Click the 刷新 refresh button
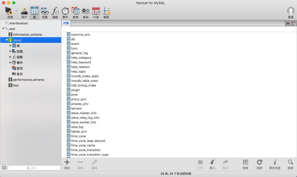This screenshot has width=297, height=177. pos(260,164)
